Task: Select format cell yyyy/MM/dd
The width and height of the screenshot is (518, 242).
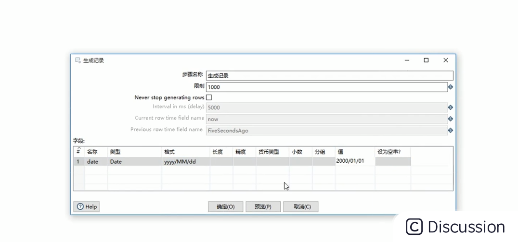Action: point(186,161)
